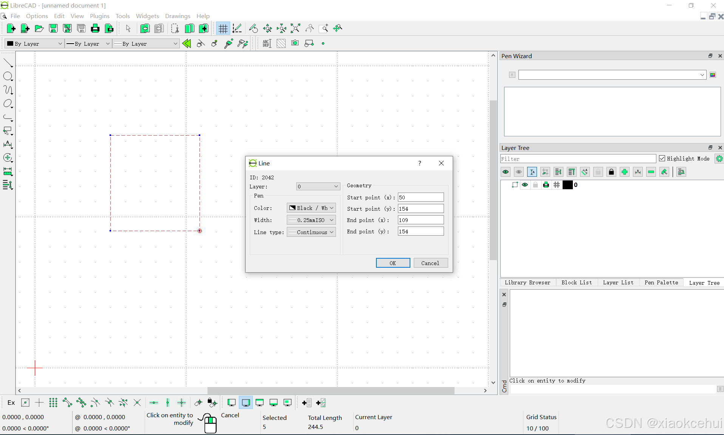The height and width of the screenshot is (435, 724).
Task: Click OK in the Line dialog
Action: coord(393,263)
